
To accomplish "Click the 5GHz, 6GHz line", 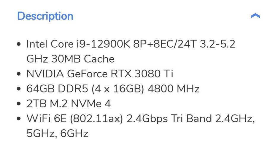I will click(57, 133).
